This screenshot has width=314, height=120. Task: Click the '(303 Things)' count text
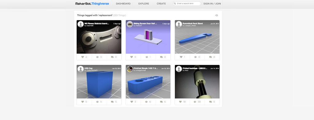(x=120, y=15)
